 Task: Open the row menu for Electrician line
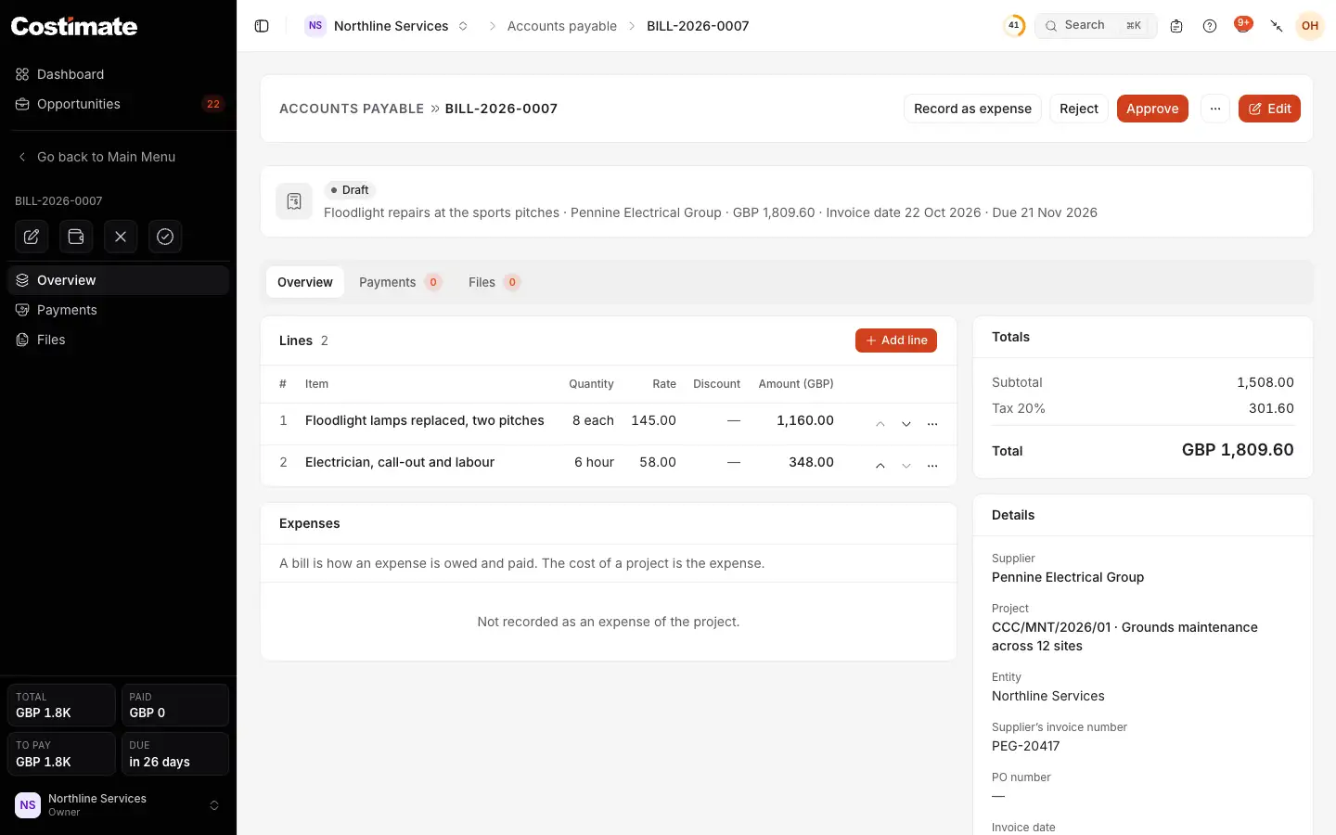[x=932, y=466]
